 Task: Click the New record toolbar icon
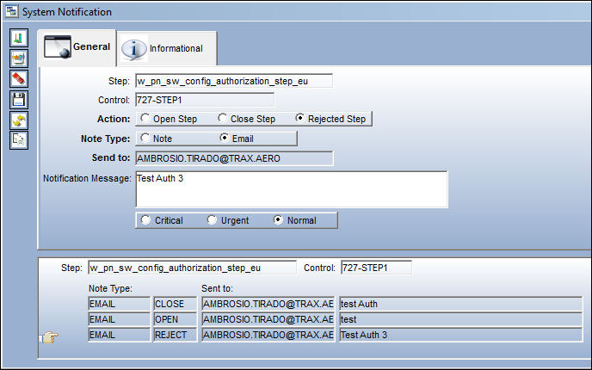19,59
